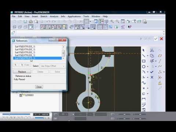This screenshot has height=132, width=176.
Task: Open the Sketch menu
Action: coord(44,16)
